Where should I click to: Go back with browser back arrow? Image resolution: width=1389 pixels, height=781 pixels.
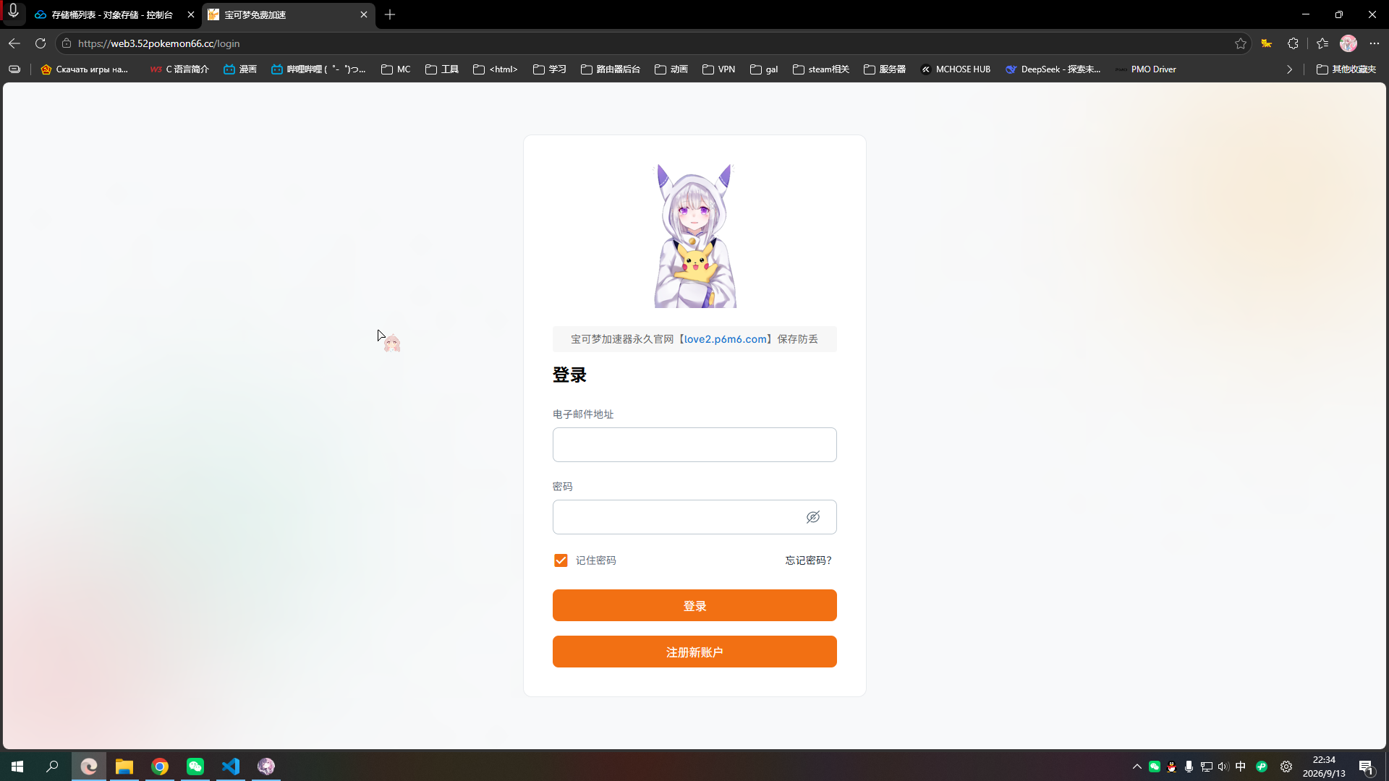(x=14, y=43)
